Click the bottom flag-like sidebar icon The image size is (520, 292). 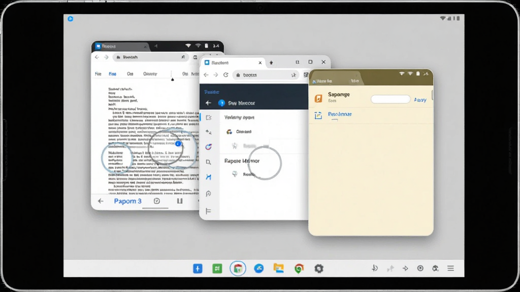pos(208,211)
